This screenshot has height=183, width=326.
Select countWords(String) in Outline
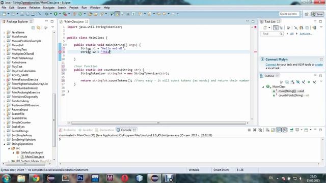tap(291, 96)
